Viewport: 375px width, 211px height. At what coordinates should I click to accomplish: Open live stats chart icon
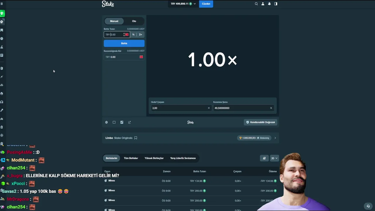pyautogui.click(x=122, y=122)
